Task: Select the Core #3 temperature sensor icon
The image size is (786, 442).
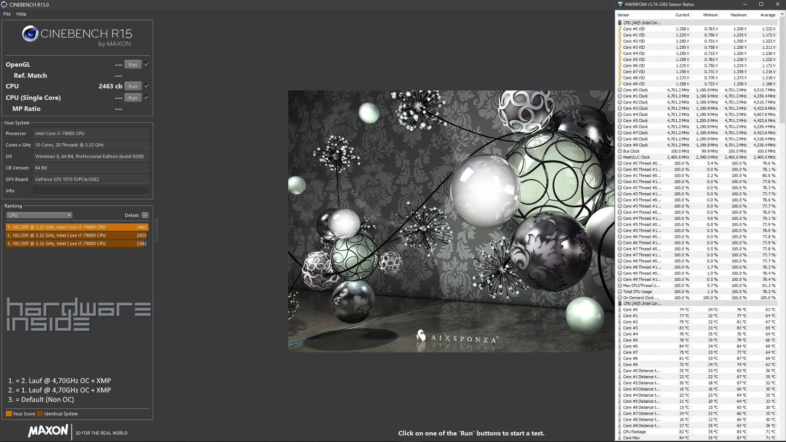Action: pyautogui.click(x=620, y=328)
